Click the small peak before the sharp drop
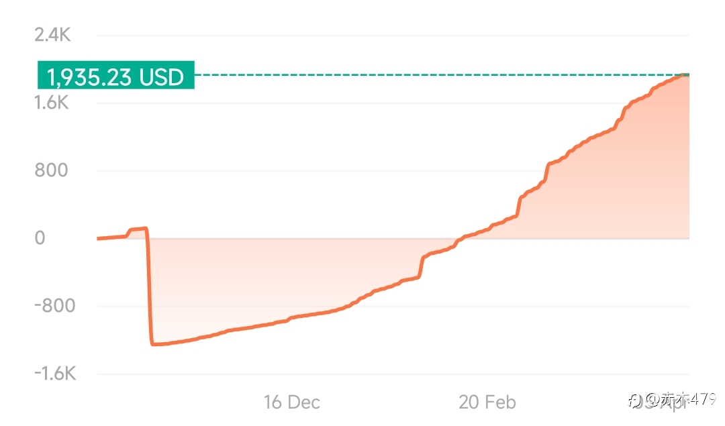725x426 pixels. pos(145,228)
